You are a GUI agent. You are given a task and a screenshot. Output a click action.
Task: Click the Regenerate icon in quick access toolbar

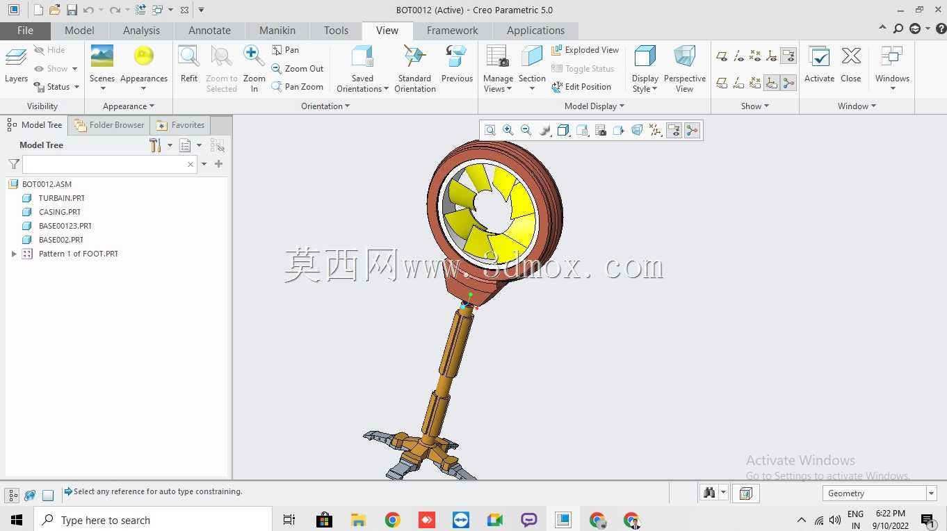point(140,10)
